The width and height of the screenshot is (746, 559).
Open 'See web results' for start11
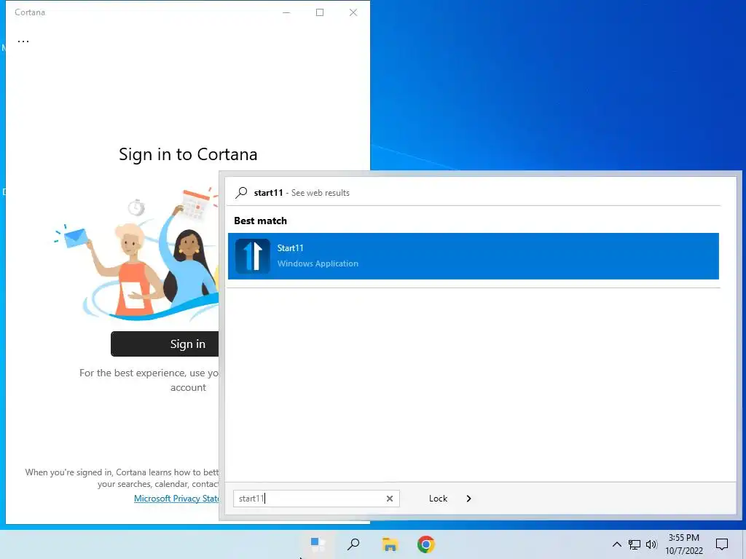tap(321, 192)
